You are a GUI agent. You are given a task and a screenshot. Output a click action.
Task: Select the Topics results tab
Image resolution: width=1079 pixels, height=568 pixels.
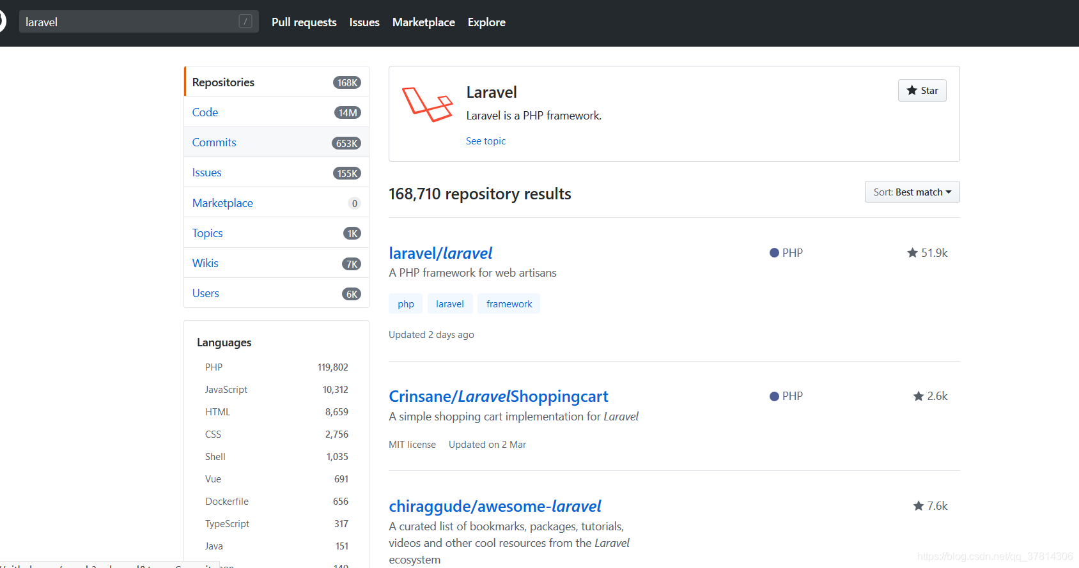tap(277, 233)
